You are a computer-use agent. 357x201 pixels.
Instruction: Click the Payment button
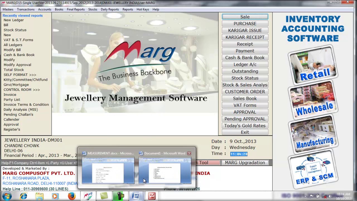245,51
